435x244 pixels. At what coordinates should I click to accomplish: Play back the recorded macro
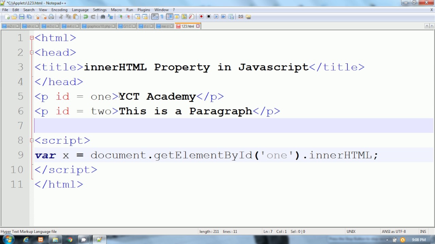[216, 17]
